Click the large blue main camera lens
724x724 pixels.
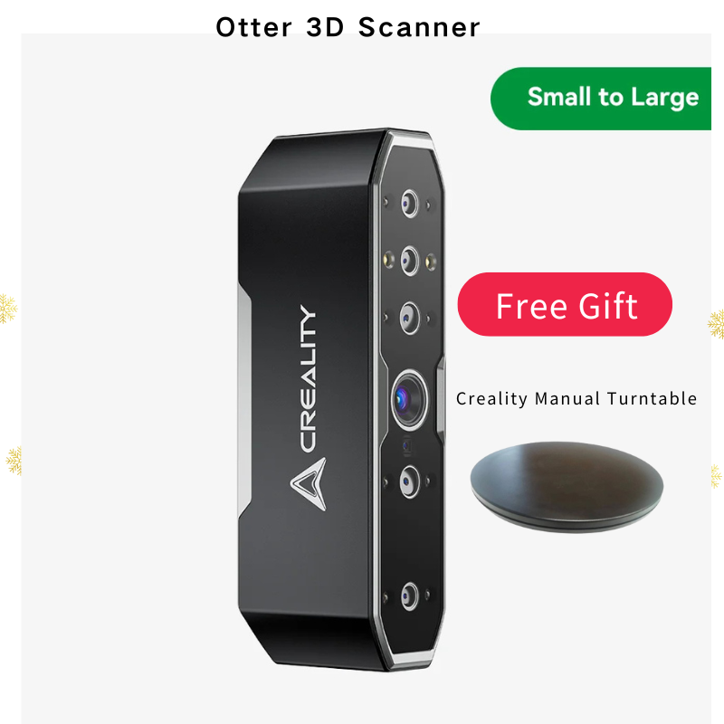[x=408, y=400]
